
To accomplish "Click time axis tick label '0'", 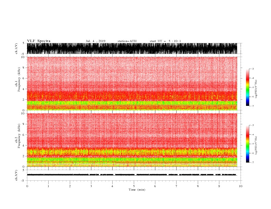I will pyautogui.click(x=27, y=186).
